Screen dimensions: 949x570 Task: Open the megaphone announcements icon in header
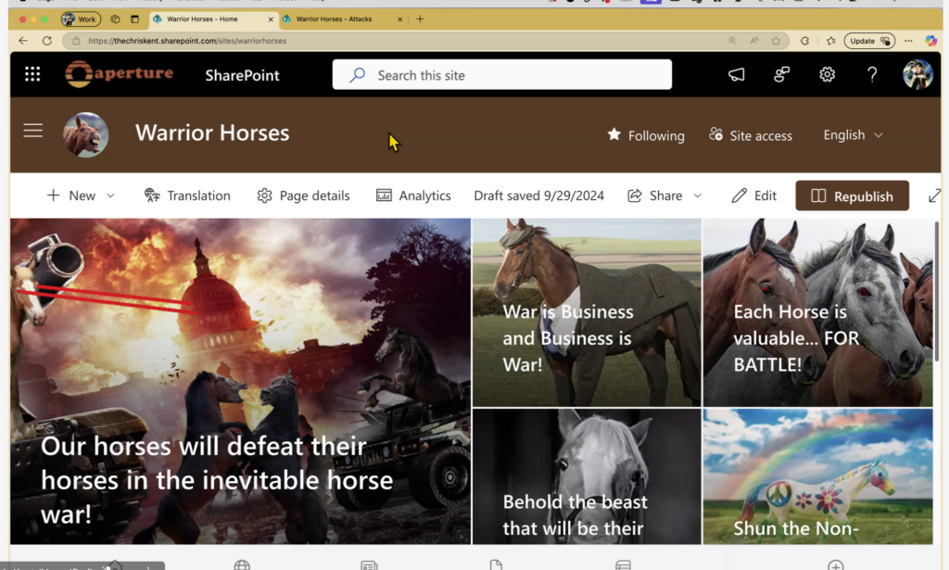click(737, 74)
